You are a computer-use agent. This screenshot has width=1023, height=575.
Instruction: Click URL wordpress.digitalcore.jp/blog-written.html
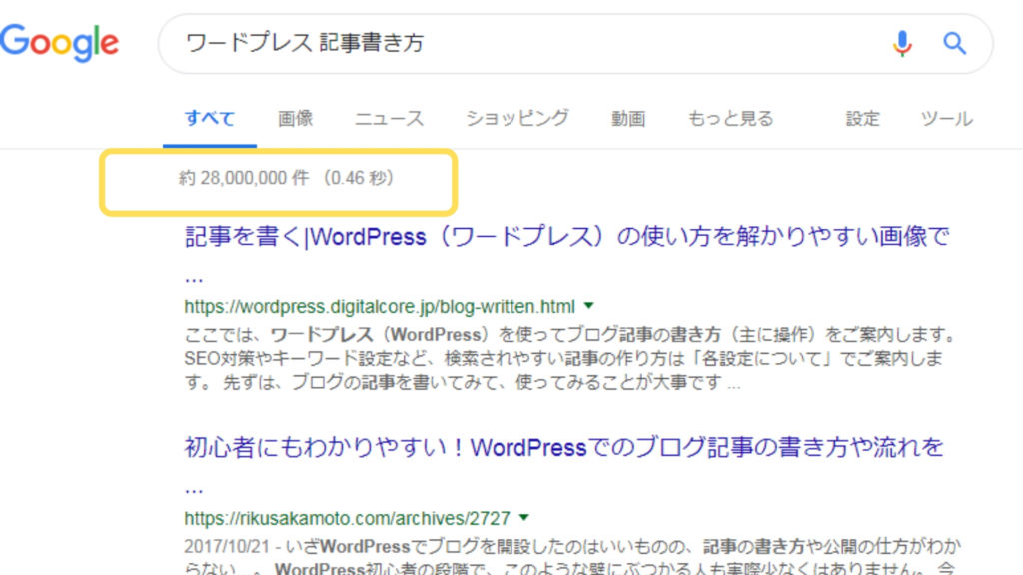click(x=380, y=306)
